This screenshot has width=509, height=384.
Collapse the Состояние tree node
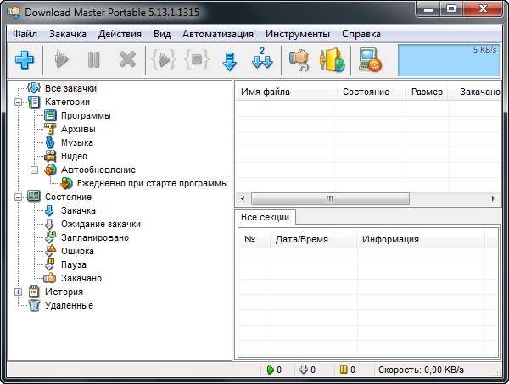point(20,197)
